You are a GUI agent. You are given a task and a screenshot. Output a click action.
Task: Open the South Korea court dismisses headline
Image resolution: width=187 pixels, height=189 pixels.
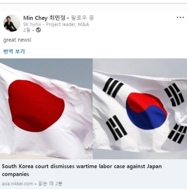82,170
